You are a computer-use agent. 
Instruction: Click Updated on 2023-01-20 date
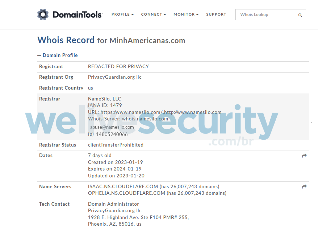116,176
